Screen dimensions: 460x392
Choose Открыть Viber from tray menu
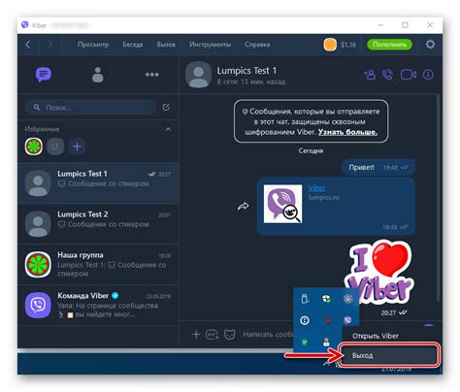point(376,336)
